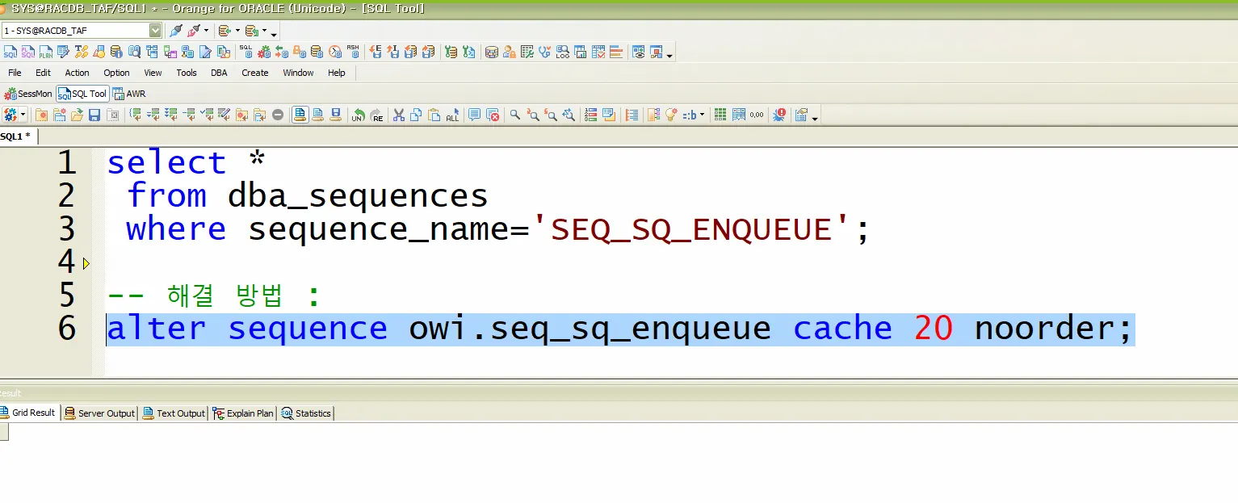This screenshot has height=503, width=1238.
Task: Cut selection with the scissors icon
Action: (398, 115)
